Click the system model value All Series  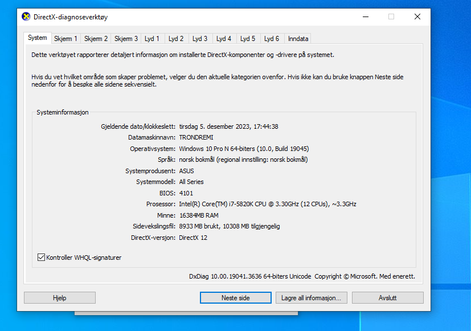191,182
